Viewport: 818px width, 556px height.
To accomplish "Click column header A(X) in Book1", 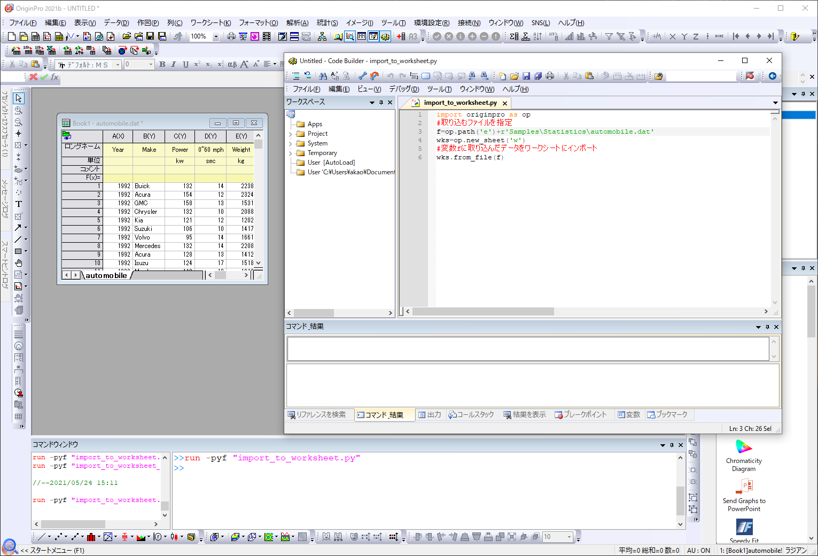I will [x=118, y=136].
